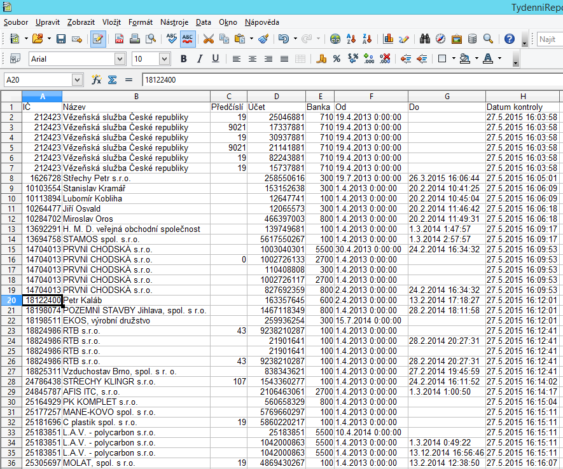Select column B header
563x469 pixels.
[136, 97]
